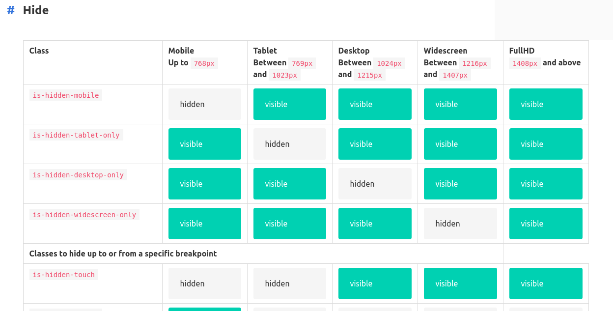
Task: Click the is-hidden-tablet-only class label
Action: (76, 135)
